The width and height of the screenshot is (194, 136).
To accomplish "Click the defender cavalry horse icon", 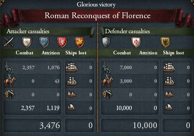I will tap(107, 81).
